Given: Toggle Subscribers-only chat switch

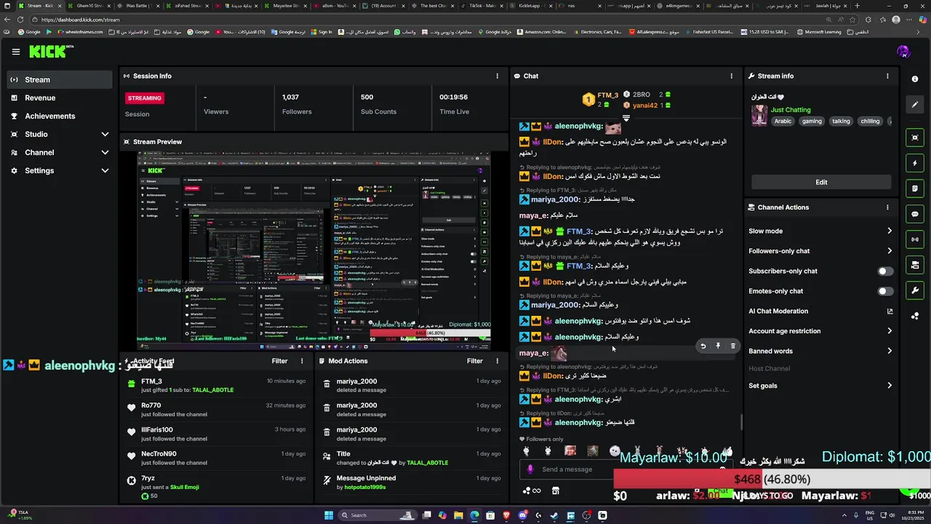Looking at the screenshot, I should point(885,271).
